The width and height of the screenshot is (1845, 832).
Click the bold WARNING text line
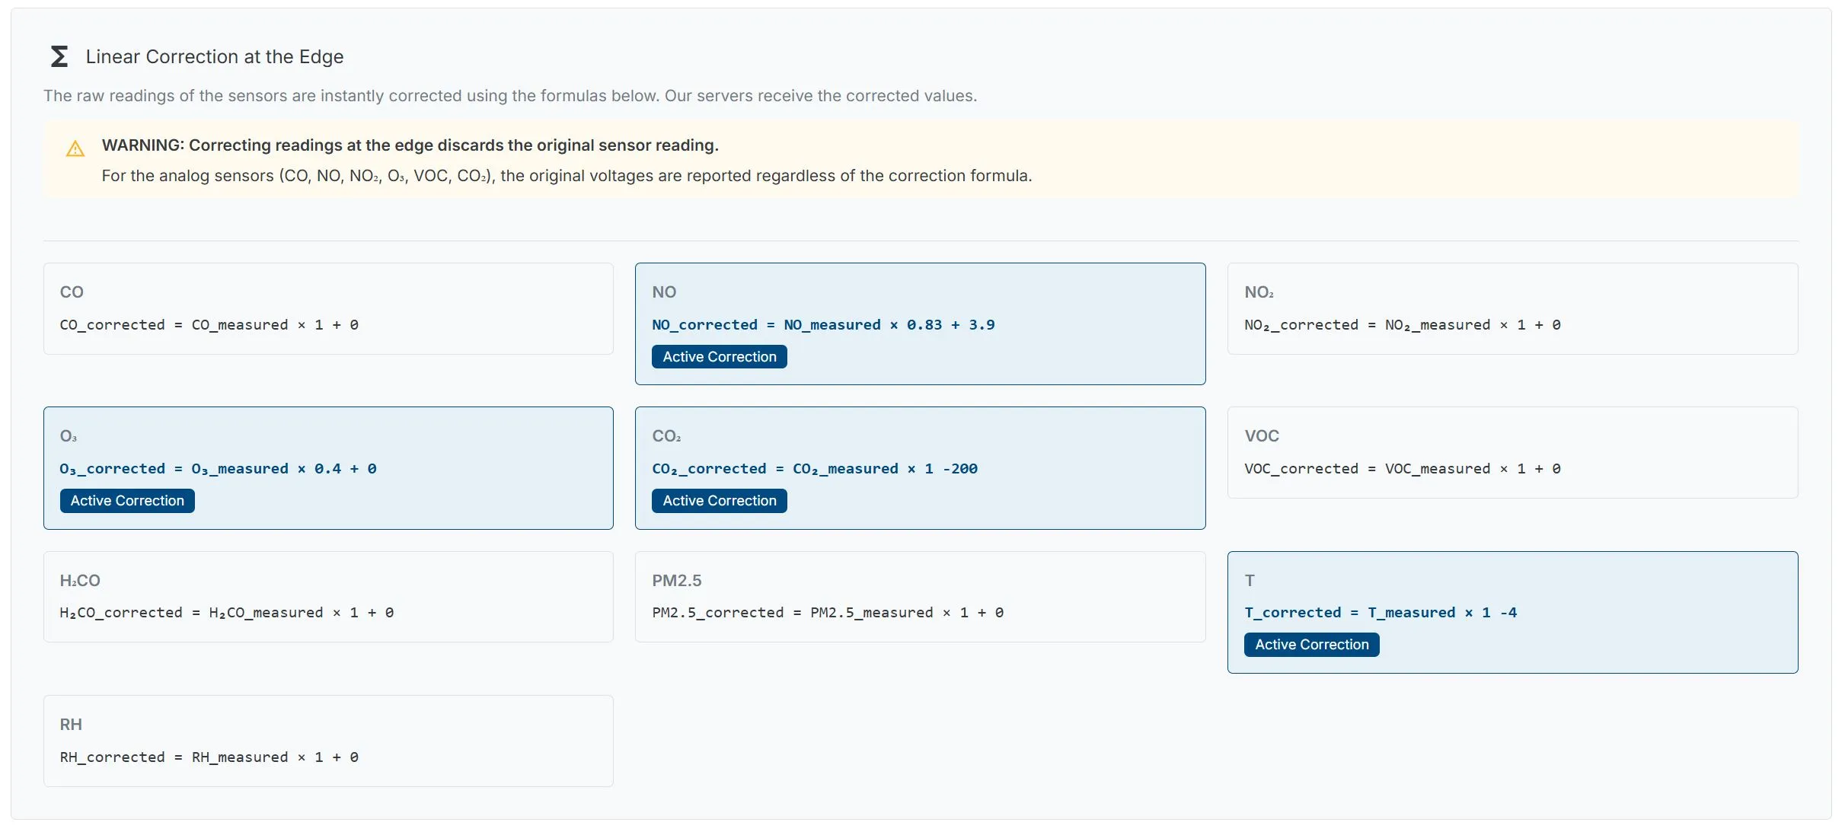410,145
